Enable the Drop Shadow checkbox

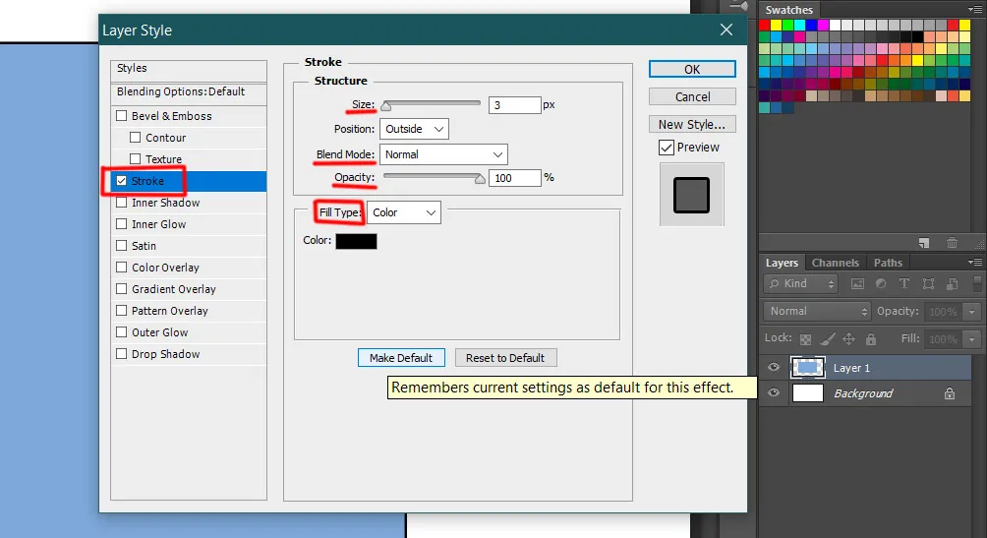[122, 354]
